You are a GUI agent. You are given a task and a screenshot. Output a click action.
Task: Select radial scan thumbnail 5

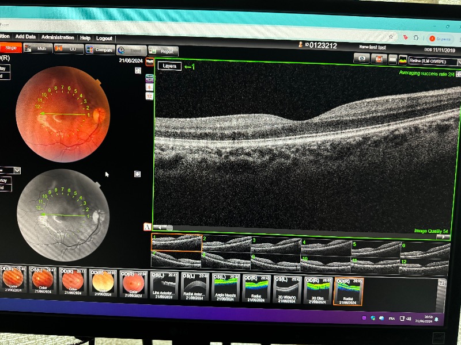(x=376, y=249)
